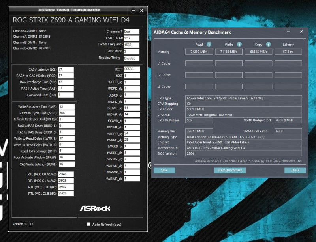Click the Close button in AIDA64

tap(295, 170)
